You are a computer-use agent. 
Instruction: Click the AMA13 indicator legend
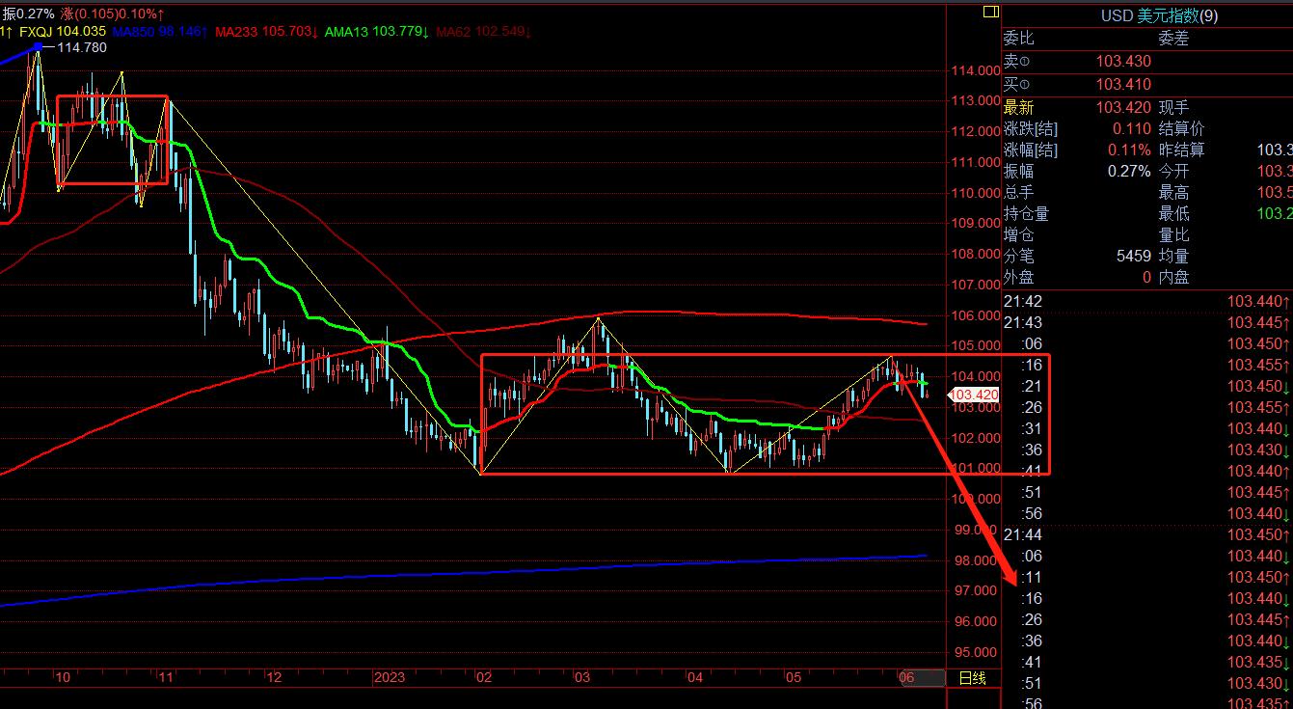tap(377, 32)
